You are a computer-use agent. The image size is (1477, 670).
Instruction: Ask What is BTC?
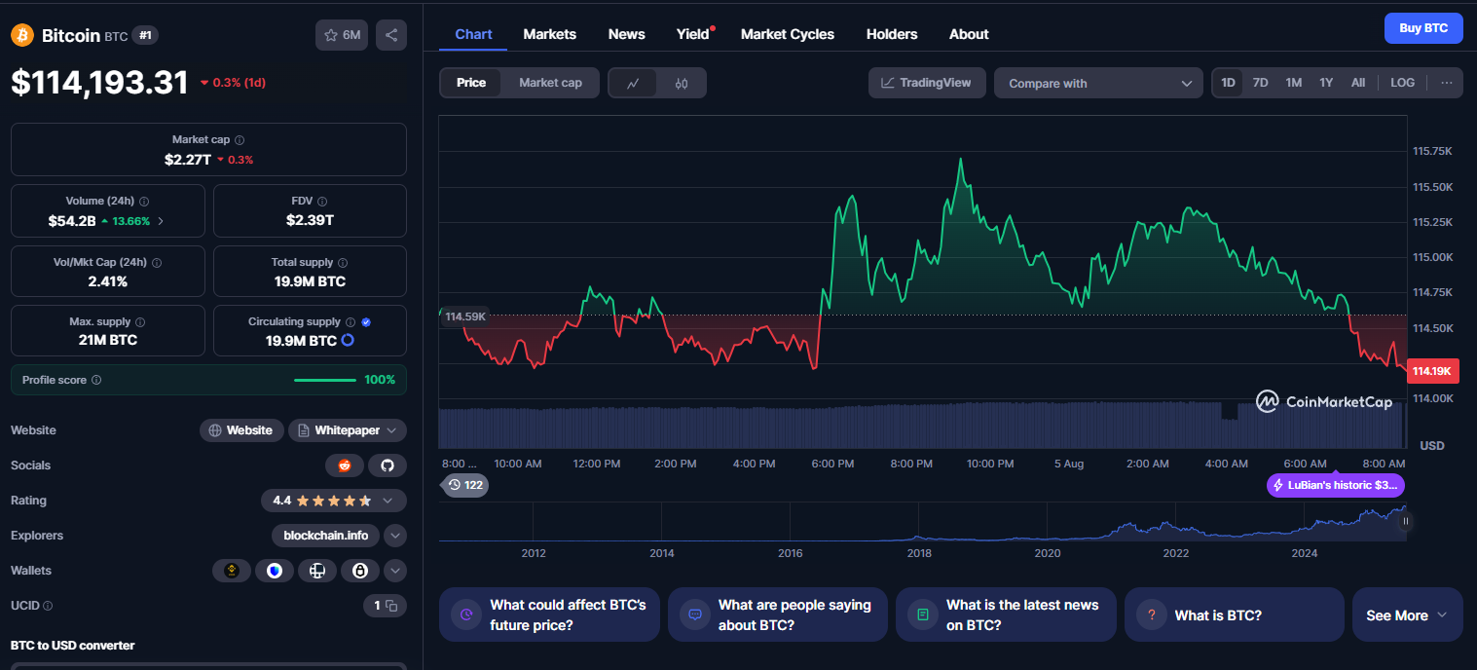pyautogui.click(x=1235, y=614)
